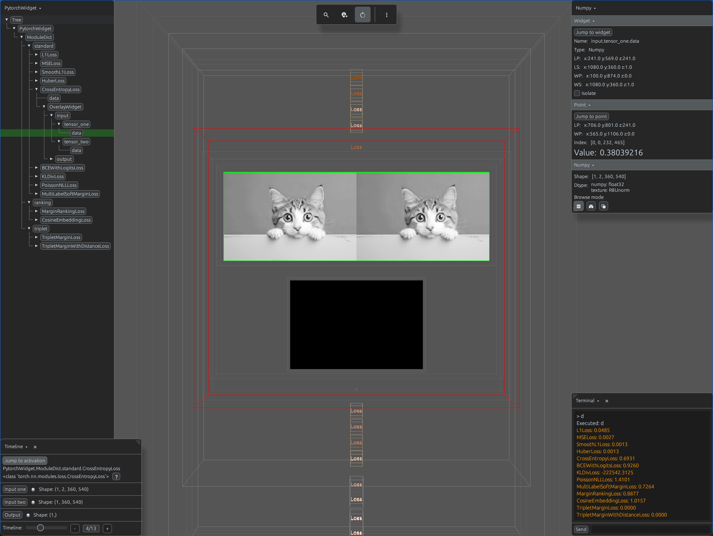The image size is (713, 536).
Task: Expand the TripletMarginLoss tree node
Action: 36,237
